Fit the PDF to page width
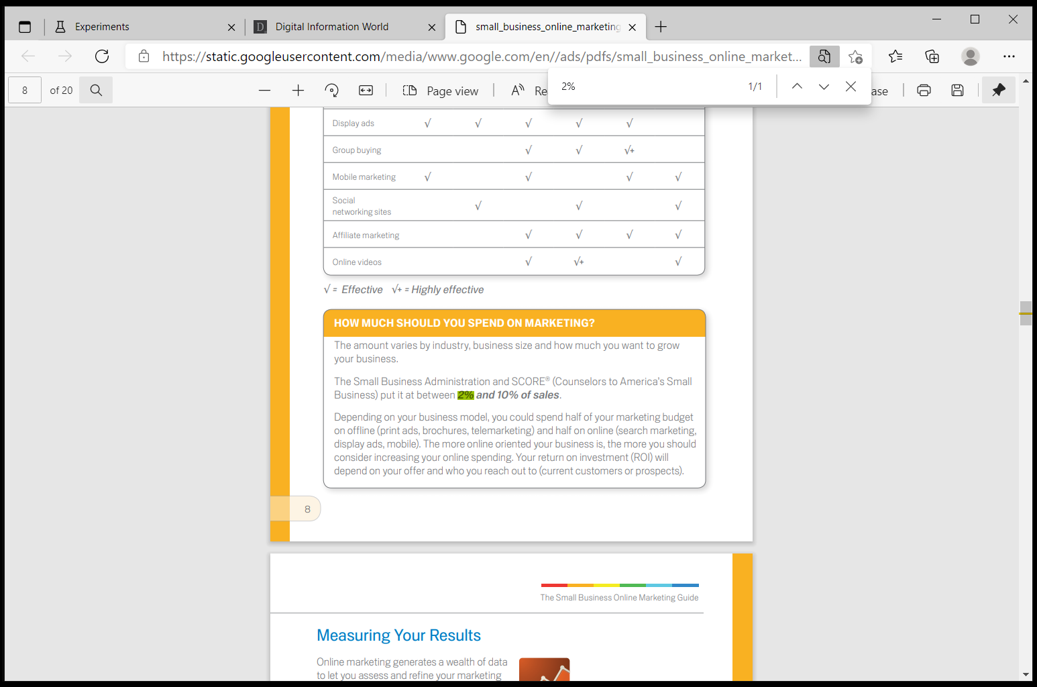 point(365,90)
